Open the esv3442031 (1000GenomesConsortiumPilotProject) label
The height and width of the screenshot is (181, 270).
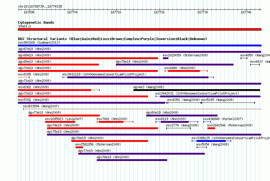pos(197,93)
